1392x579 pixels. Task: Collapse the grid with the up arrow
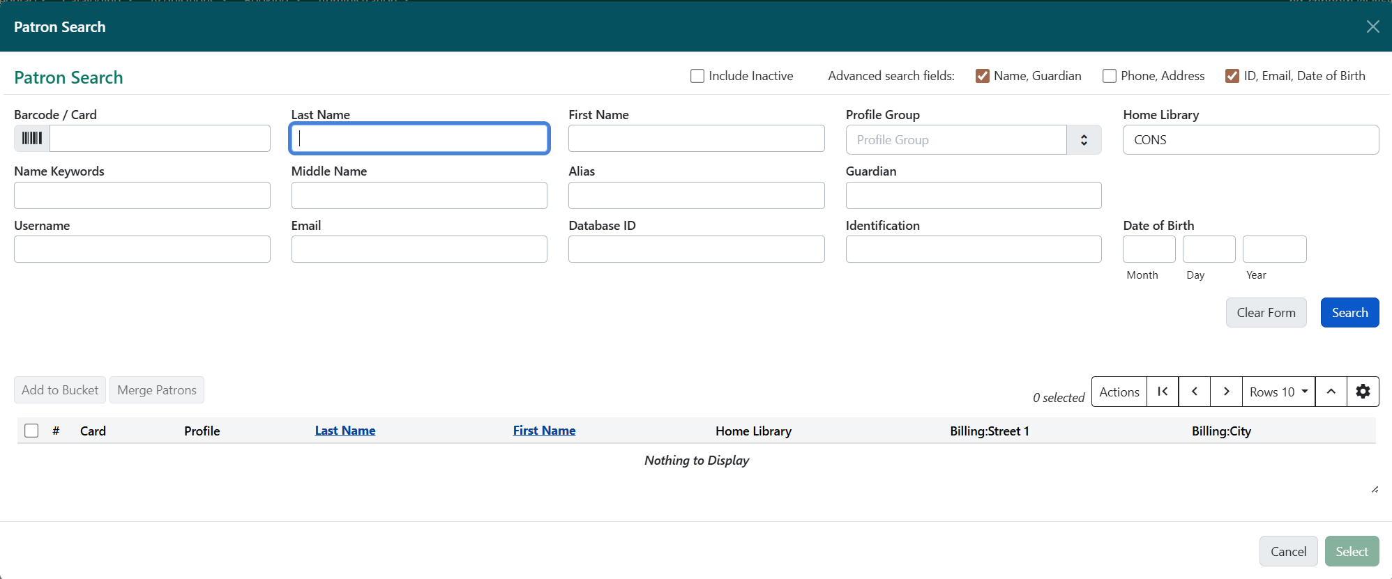1331,392
